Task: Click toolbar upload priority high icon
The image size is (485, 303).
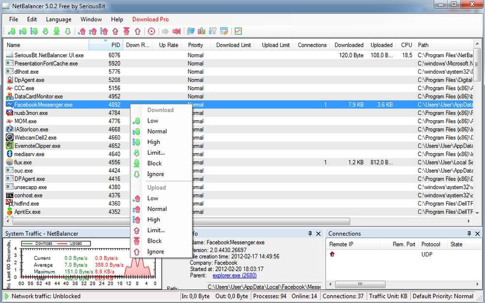Action: [x=104, y=31]
